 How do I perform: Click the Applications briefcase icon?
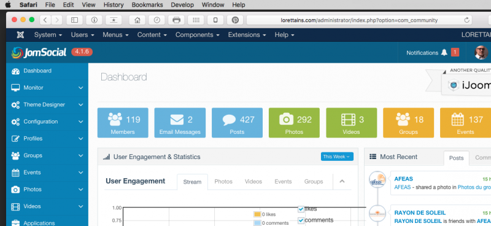click(15, 223)
